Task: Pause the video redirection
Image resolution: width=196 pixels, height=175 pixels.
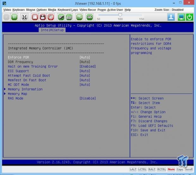Action: [14, 17]
